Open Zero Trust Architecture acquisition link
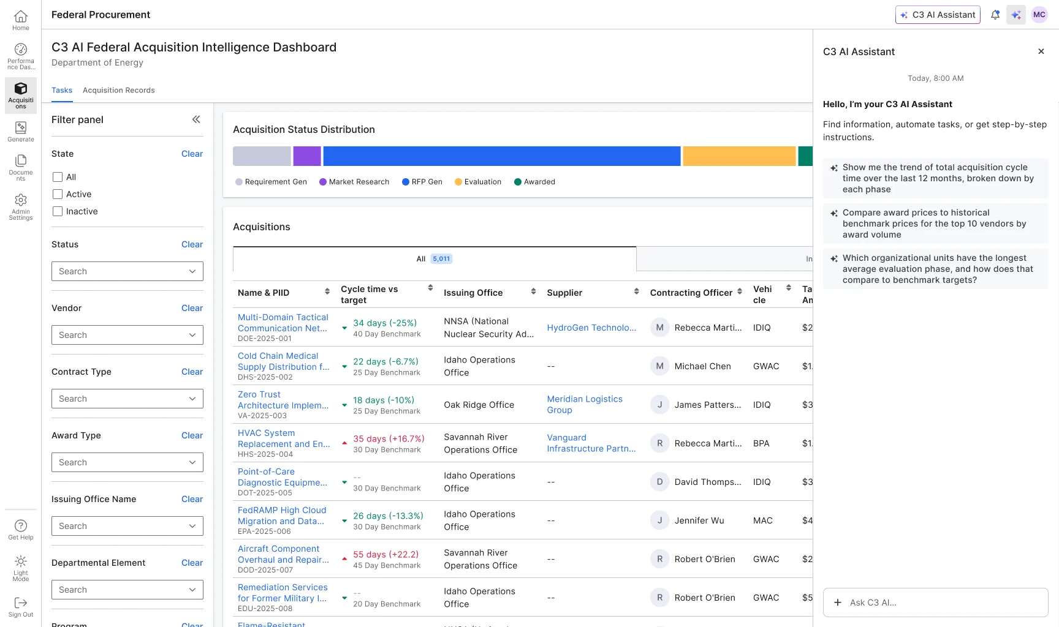 pos(283,400)
